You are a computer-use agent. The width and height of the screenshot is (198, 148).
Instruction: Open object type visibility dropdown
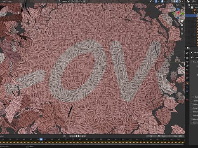[152, 1]
